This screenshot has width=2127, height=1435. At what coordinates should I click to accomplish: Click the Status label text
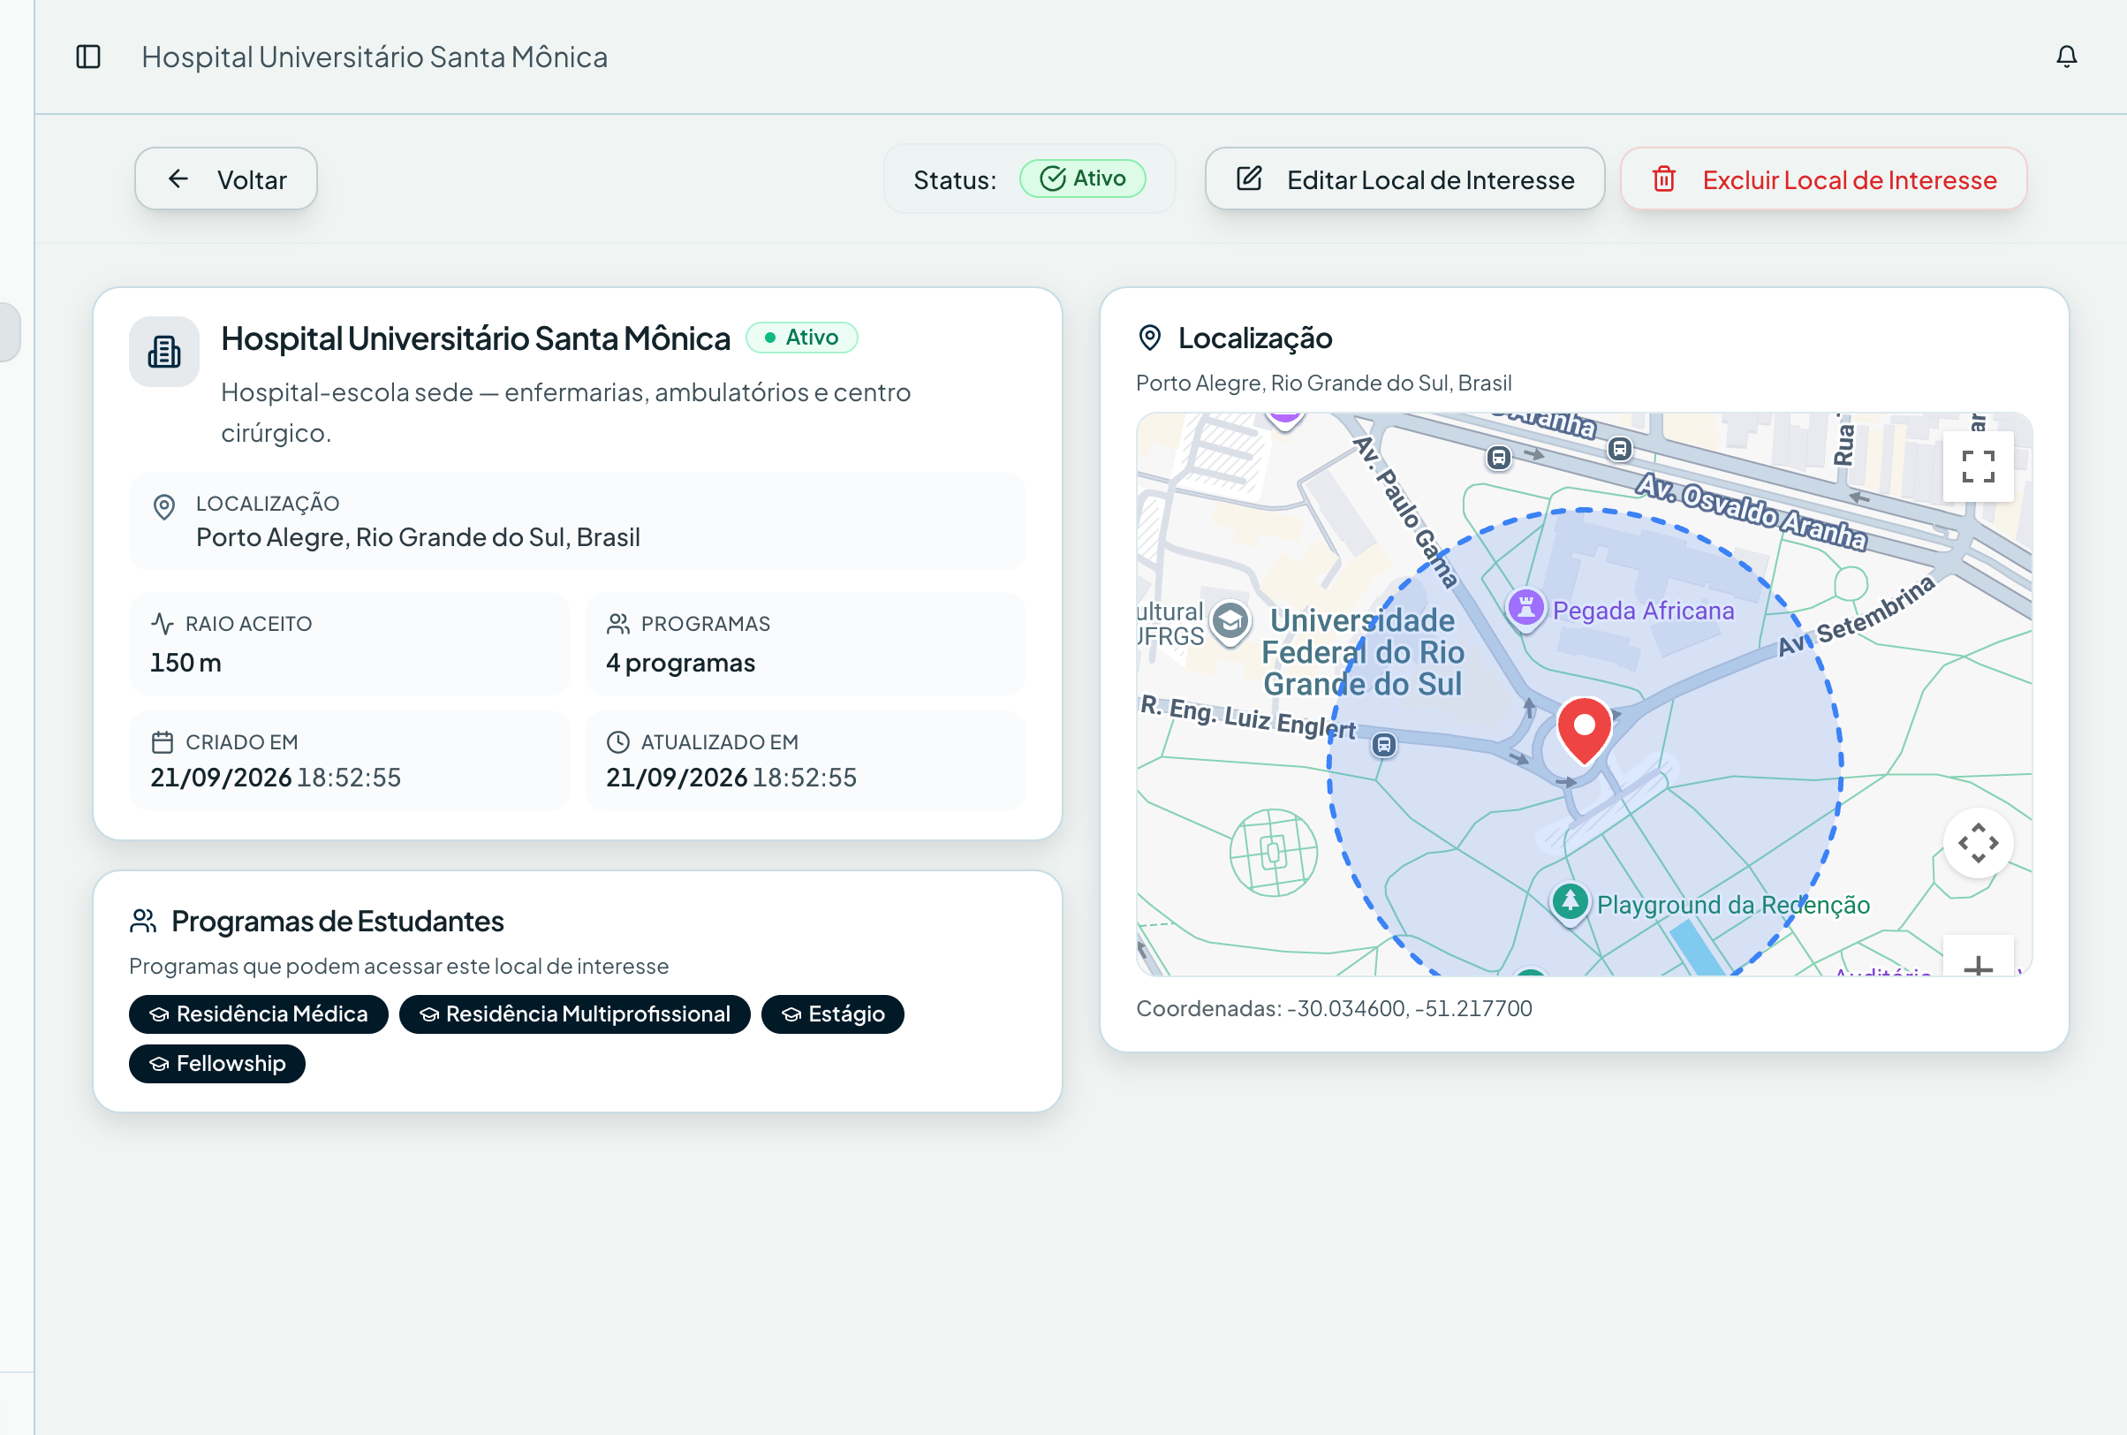click(955, 180)
